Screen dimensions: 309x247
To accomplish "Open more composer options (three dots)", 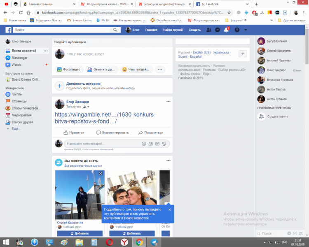I will tap(160, 69).
